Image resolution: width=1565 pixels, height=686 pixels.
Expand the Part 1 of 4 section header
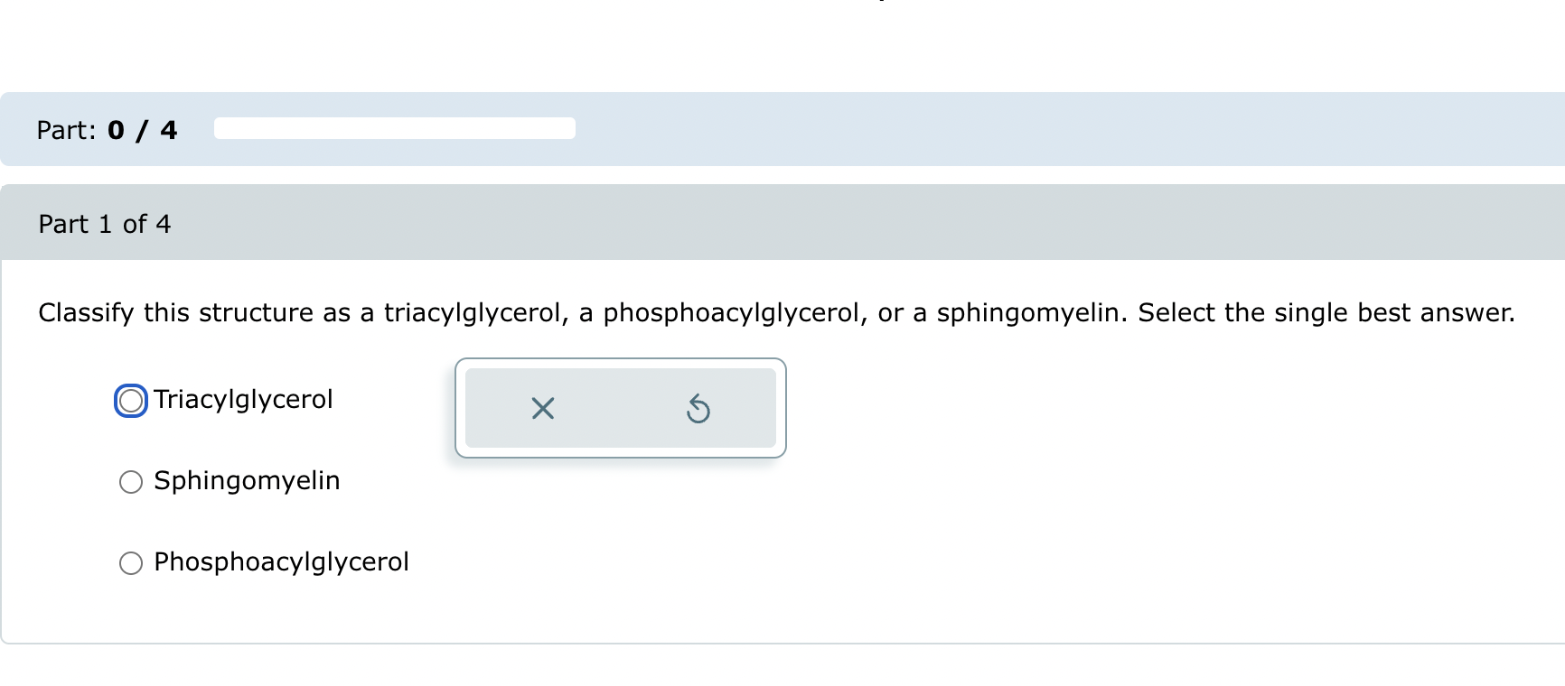(105, 223)
